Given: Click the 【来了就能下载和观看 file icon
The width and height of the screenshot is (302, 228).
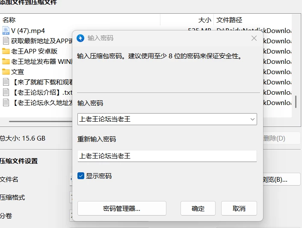Looking at the screenshot, I should [6, 82].
